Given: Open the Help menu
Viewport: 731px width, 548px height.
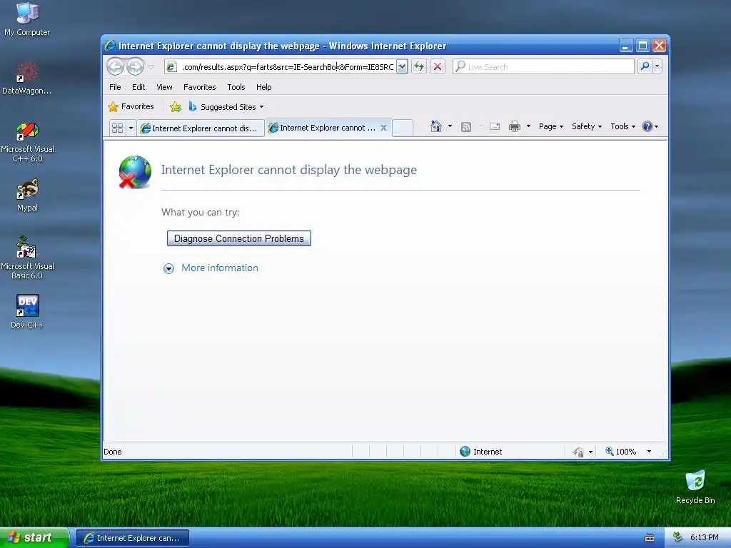Looking at the screenshot, I should click(x=264, y=87).
